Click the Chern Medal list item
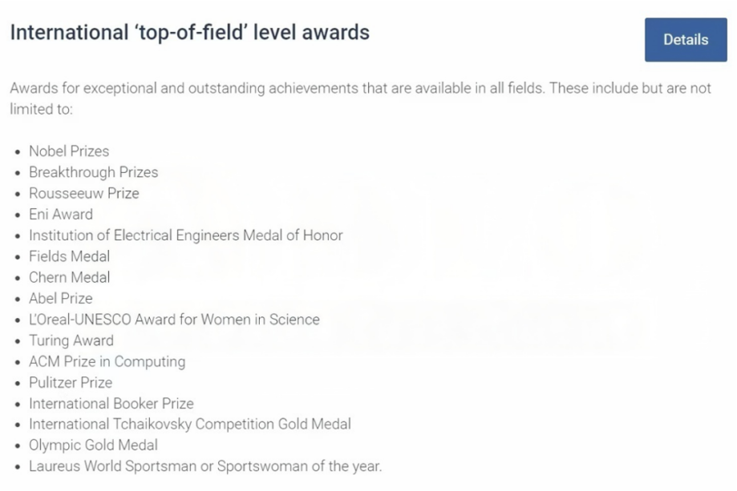This screenshot has height=491, width=737. tap(70, 277)
